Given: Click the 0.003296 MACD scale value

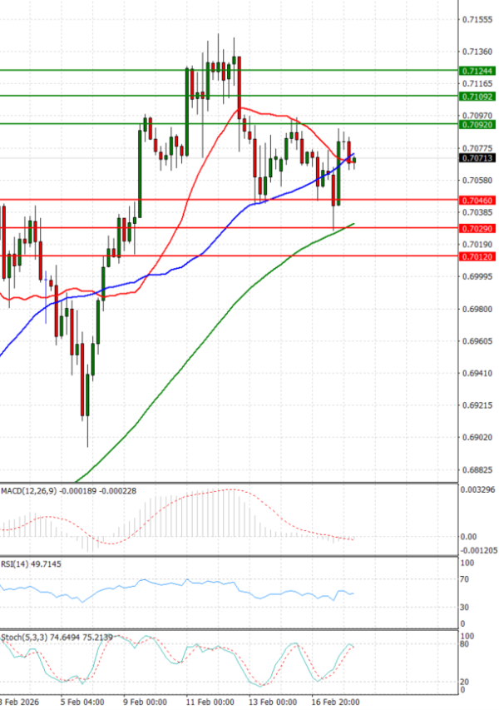Looking at the screenshot, I should click(478, 489).
